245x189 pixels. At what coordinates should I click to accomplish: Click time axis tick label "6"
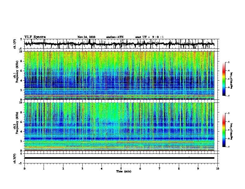[x=140, y=169]
